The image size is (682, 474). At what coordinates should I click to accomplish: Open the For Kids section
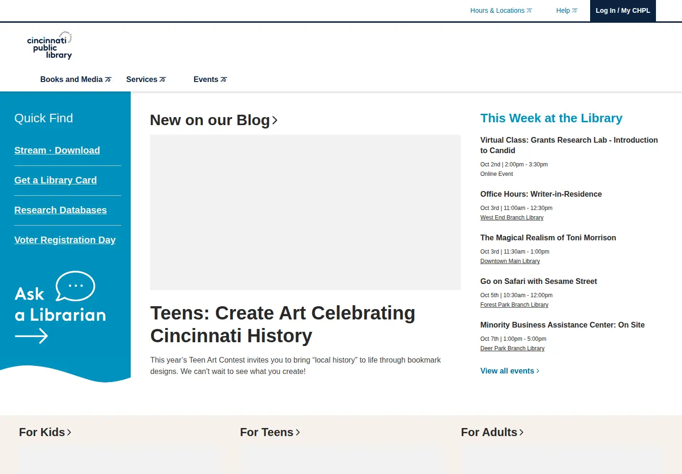pos(45,432)
